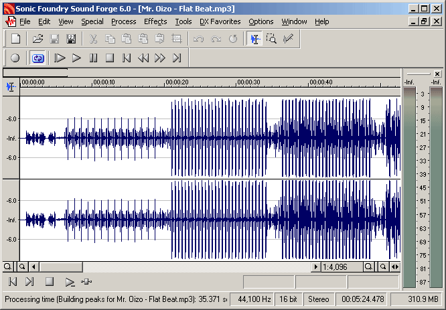Close the play meters panel
Viewport: 446px width, 310px height.
[x=437, y=74]
